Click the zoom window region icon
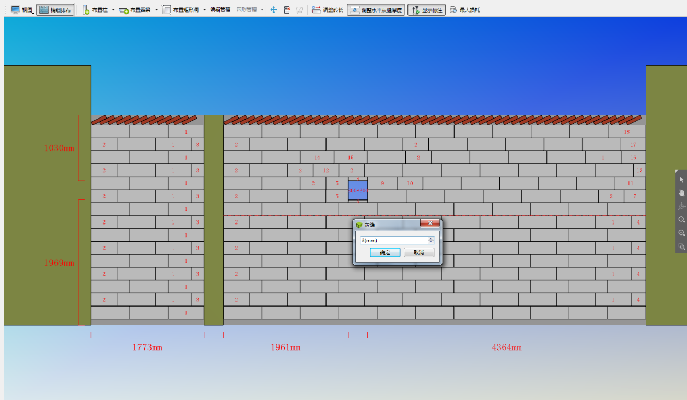 pyautogui.click(x=681, y=246)
